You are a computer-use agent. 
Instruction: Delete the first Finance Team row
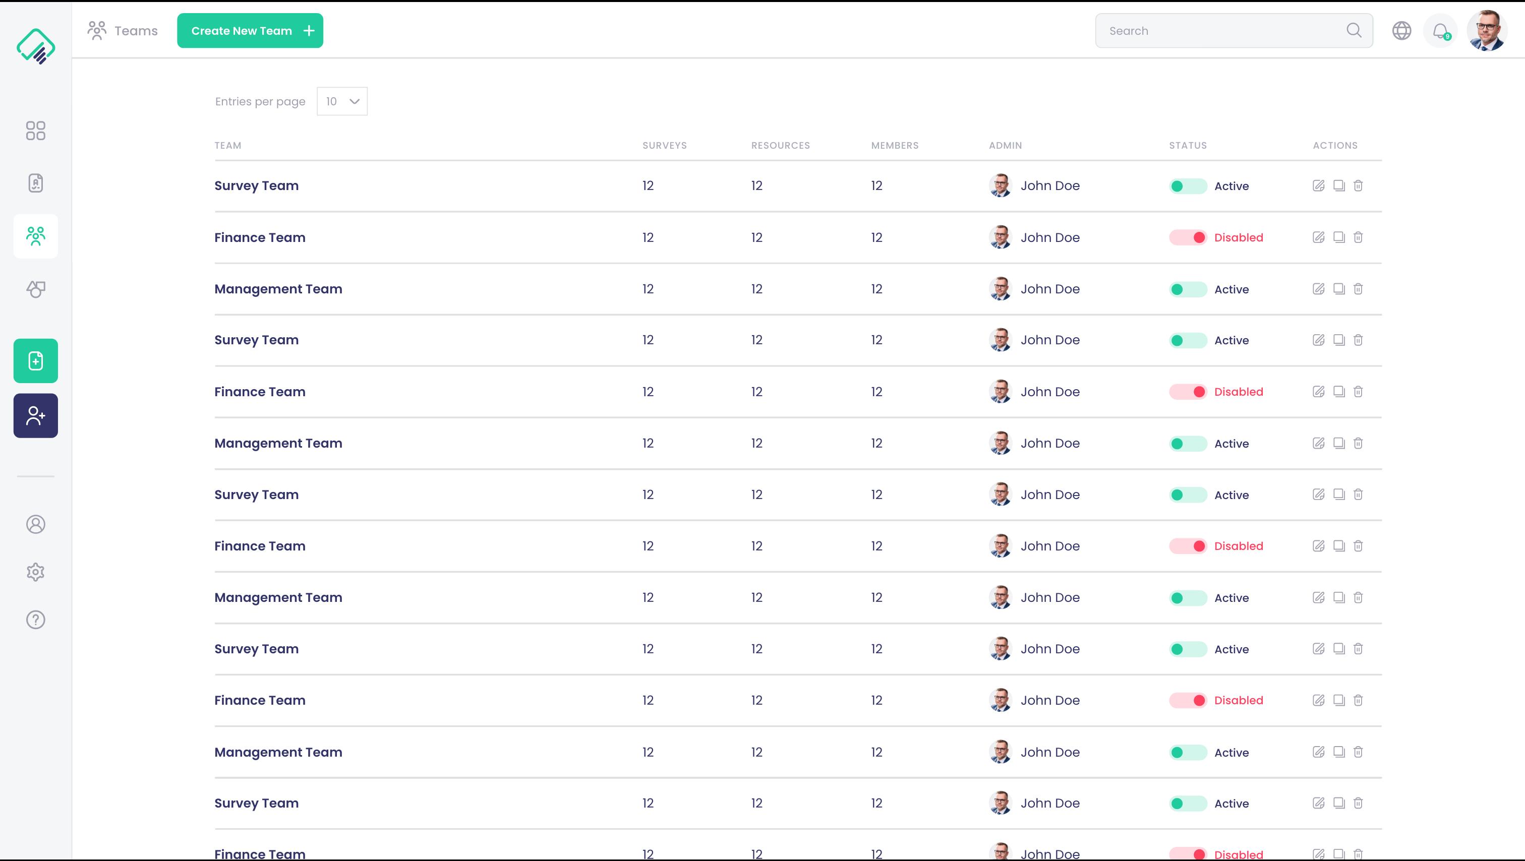pyautogui.click(x=1358, y=237)
